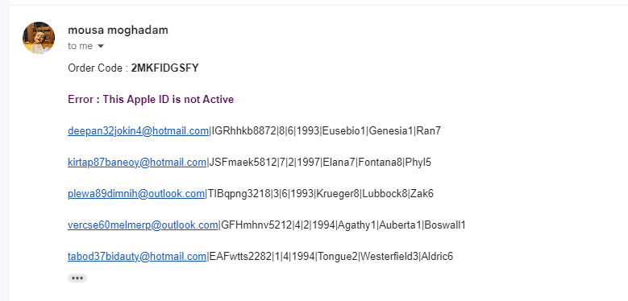
Task: Expand recipient details arrow beside "to me"
Action: click(x=101, y=47)
